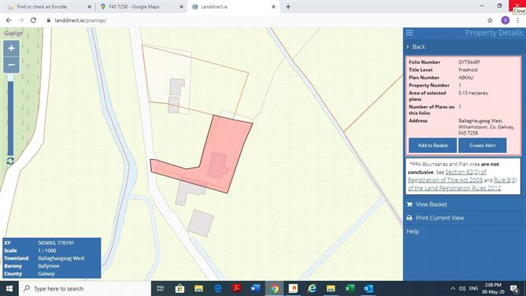Switch language via Gaeilge link
This screenshot has height=296, width=526.
click(x=13, y=33)
